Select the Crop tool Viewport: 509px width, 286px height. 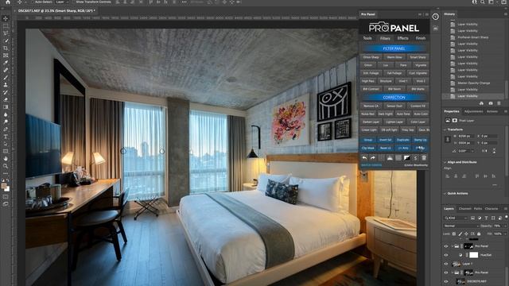pyautogui.click(x=6, y=48)
